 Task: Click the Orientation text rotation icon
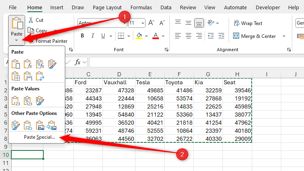click(211, 23)
